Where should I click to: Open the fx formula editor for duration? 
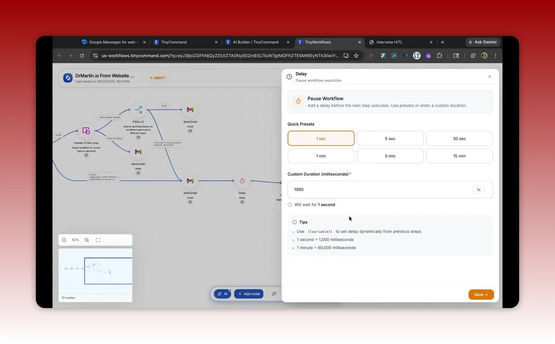click(x=478, y=189)
